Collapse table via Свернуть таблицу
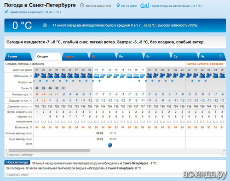 (20, 155)
